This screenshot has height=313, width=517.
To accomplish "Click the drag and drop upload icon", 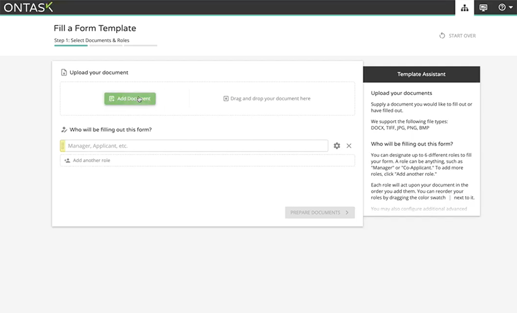I will (x=226, y=99).
